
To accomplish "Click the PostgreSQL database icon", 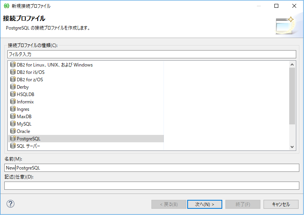I will pyautogui.click(x=13, y=138).
